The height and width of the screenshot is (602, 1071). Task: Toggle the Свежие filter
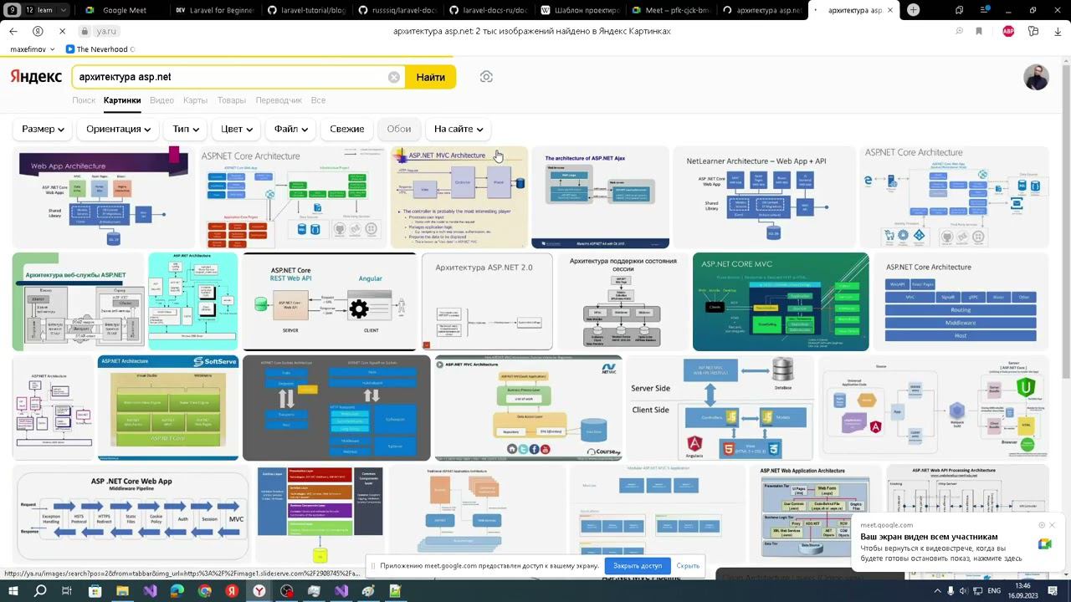346,129
